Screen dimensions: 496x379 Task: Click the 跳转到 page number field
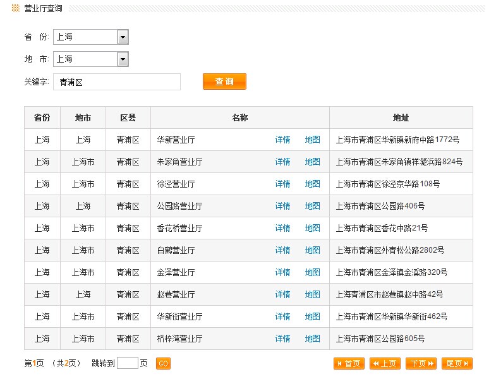[x=128, y=363]
